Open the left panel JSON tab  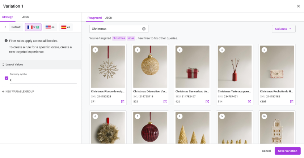[26, 17]
